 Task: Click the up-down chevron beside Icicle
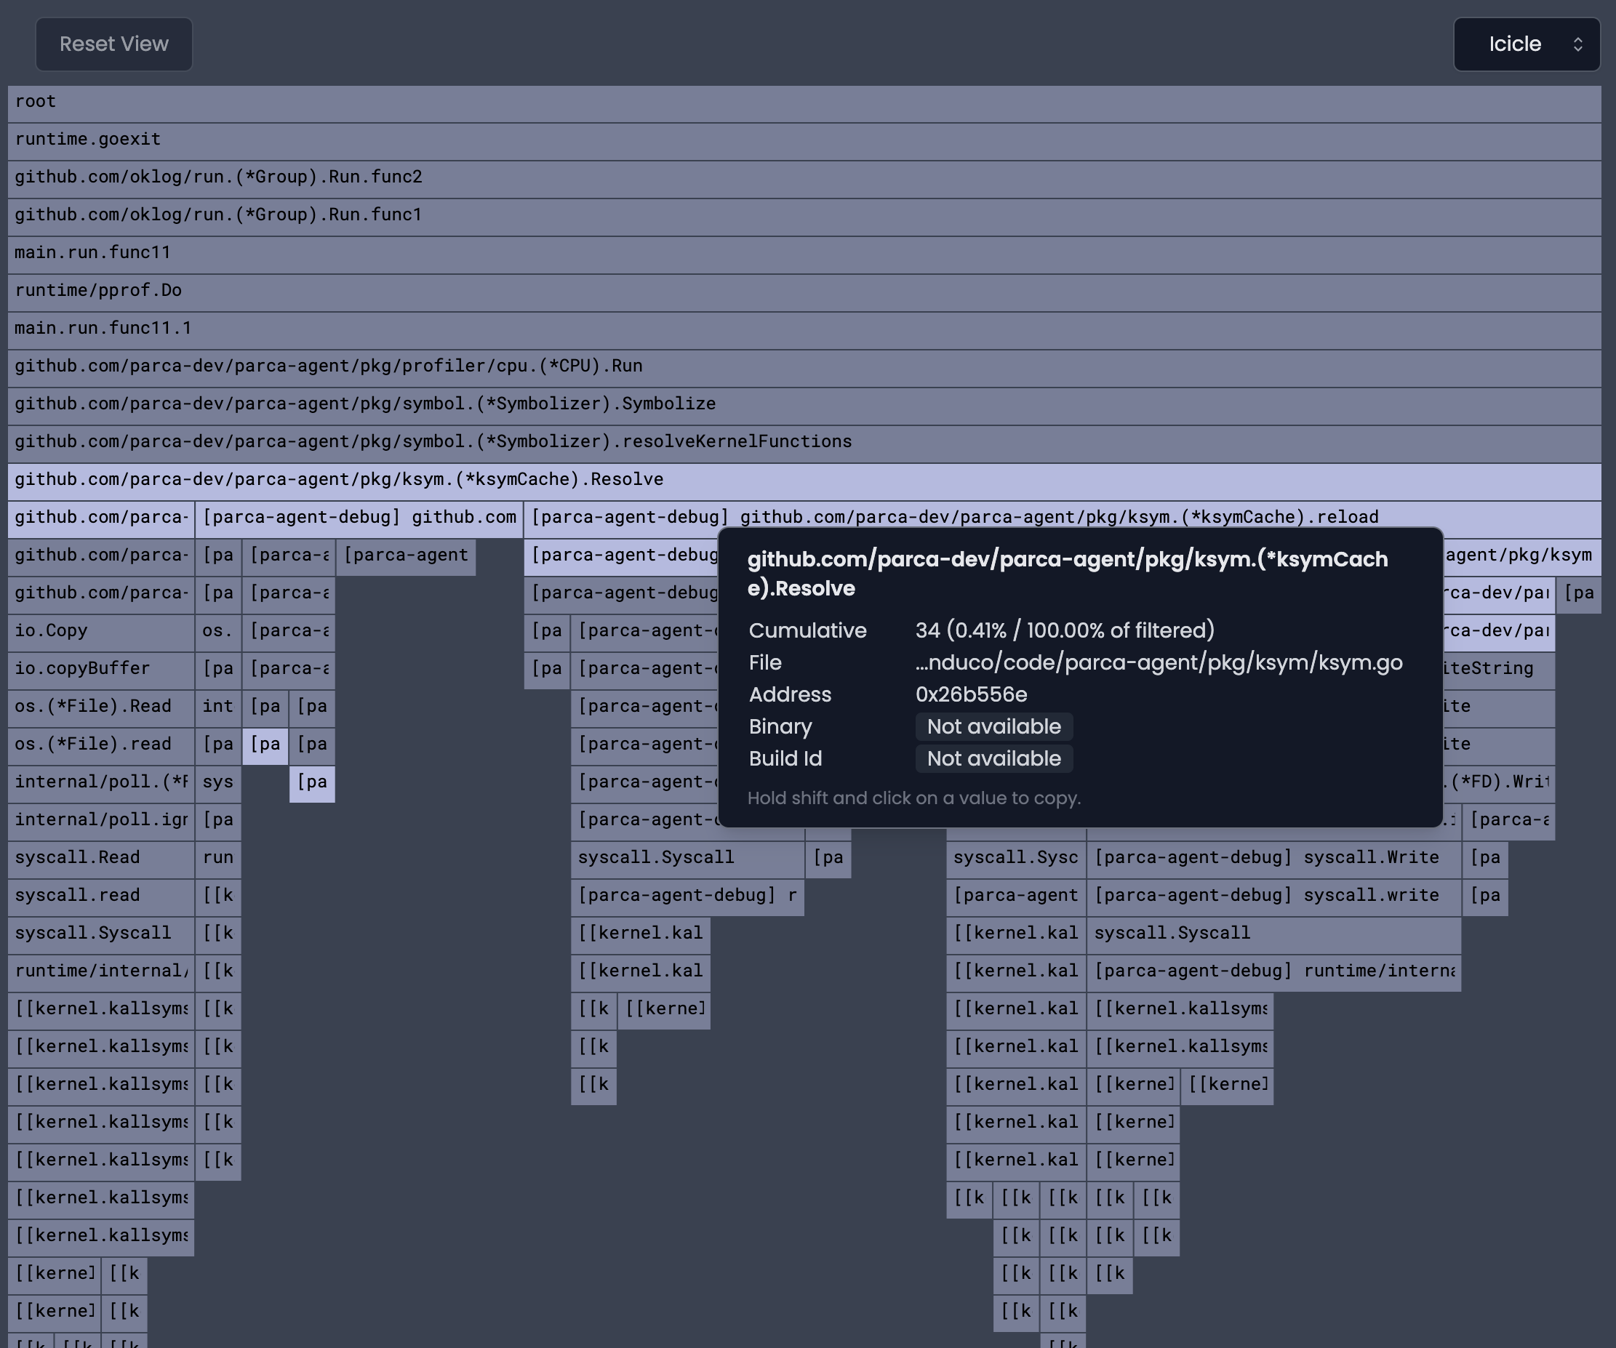click(x=1577, y=44)
